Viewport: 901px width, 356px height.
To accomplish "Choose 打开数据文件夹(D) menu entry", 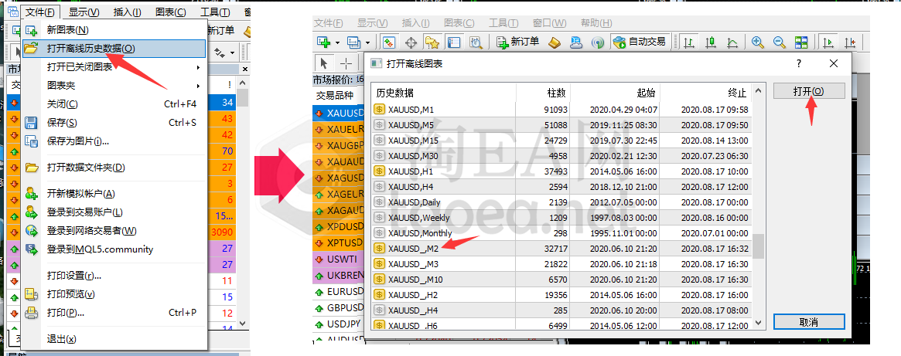I will point(113,168).
